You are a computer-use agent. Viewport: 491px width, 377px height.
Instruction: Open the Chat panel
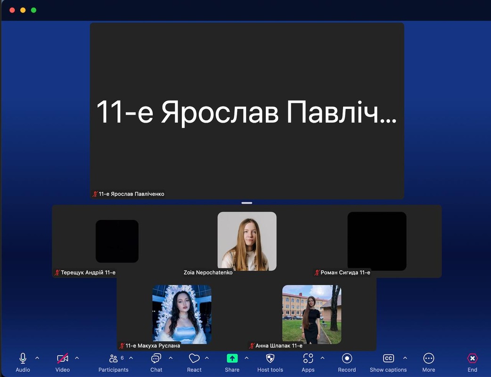(x=156, y=359)
